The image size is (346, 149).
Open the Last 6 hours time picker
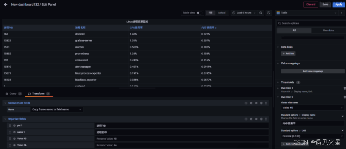244,13
